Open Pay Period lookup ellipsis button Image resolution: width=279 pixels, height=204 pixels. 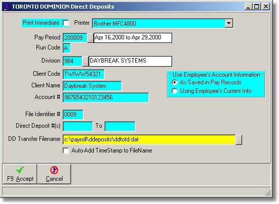click(x=90, y=38)
